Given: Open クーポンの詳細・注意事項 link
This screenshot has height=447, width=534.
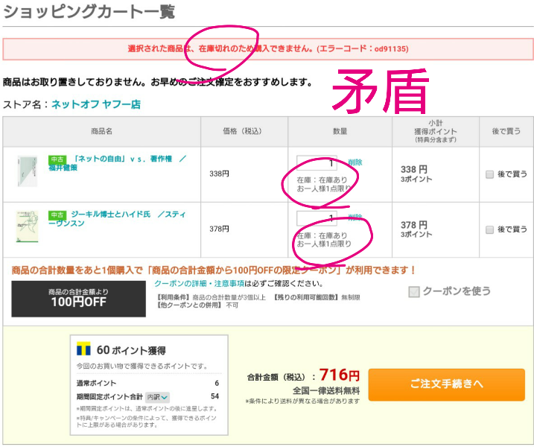Looking at the screenshot, I should [200, 284].
